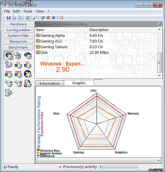Open the System Files section

(x=18, y=36)
